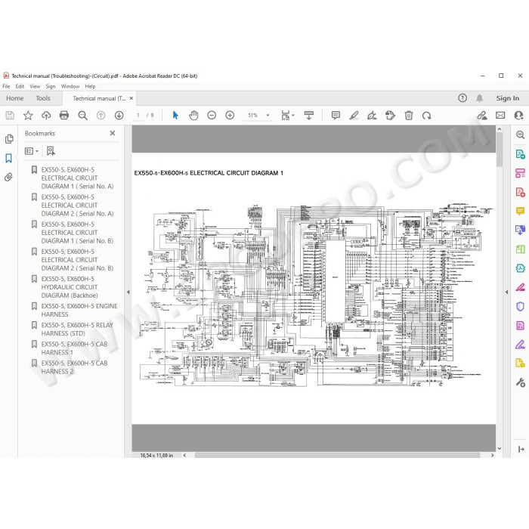This screenshot has width=529, height=529.
Task: Open Cab Harness 1 bookmark
Action: click(x=74, y=348)
